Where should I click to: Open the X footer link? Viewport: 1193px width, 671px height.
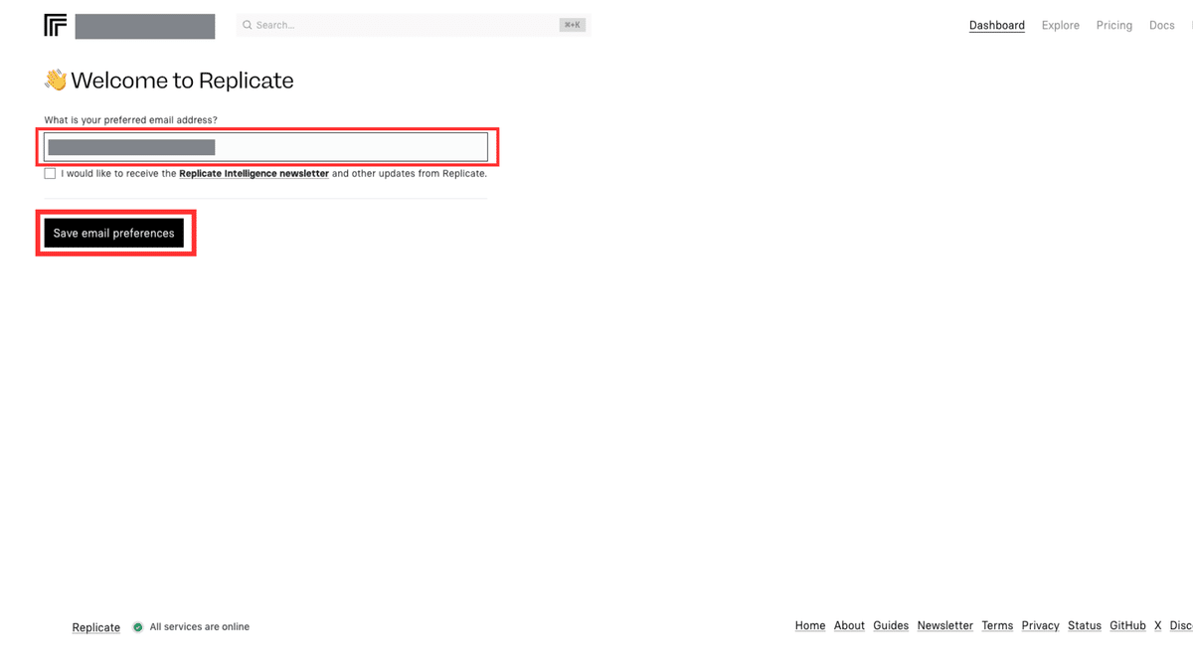click(x=1157, y=625)
